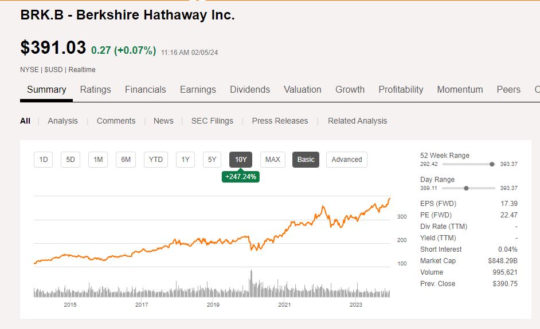The height and width of the screenshot is (329, 540).
Task: Select the 1Y chart range
Action: (185, 160)
